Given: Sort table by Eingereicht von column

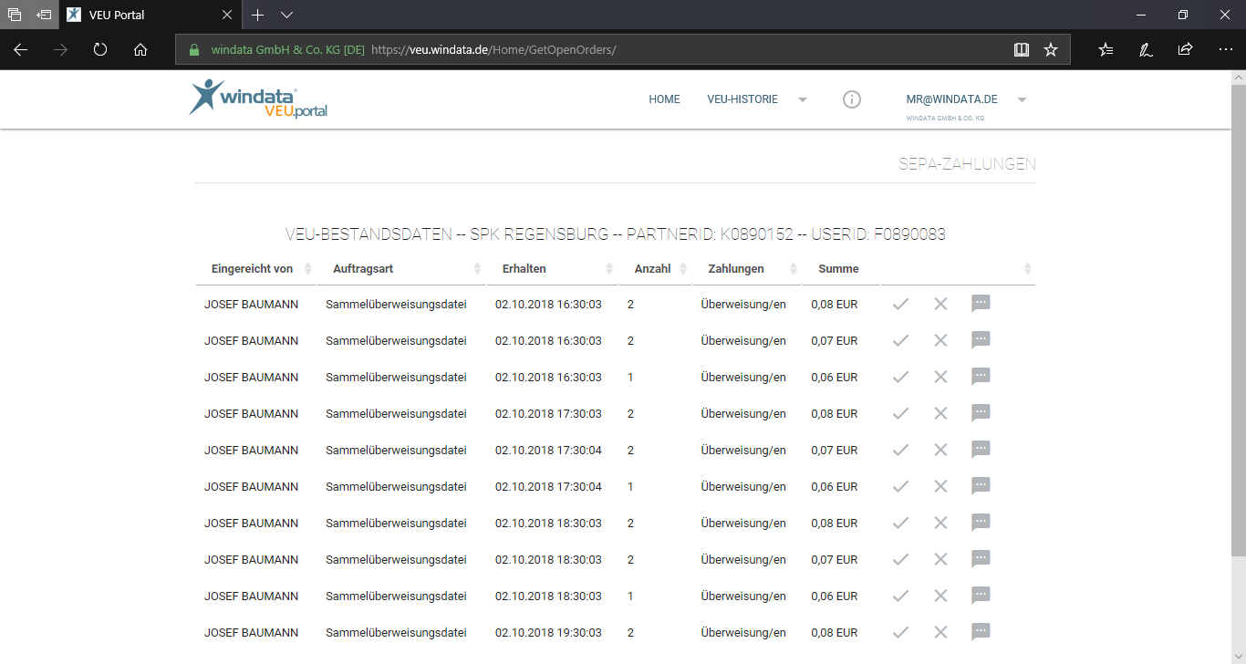Looking at the screenshot, I should (255, 269).
